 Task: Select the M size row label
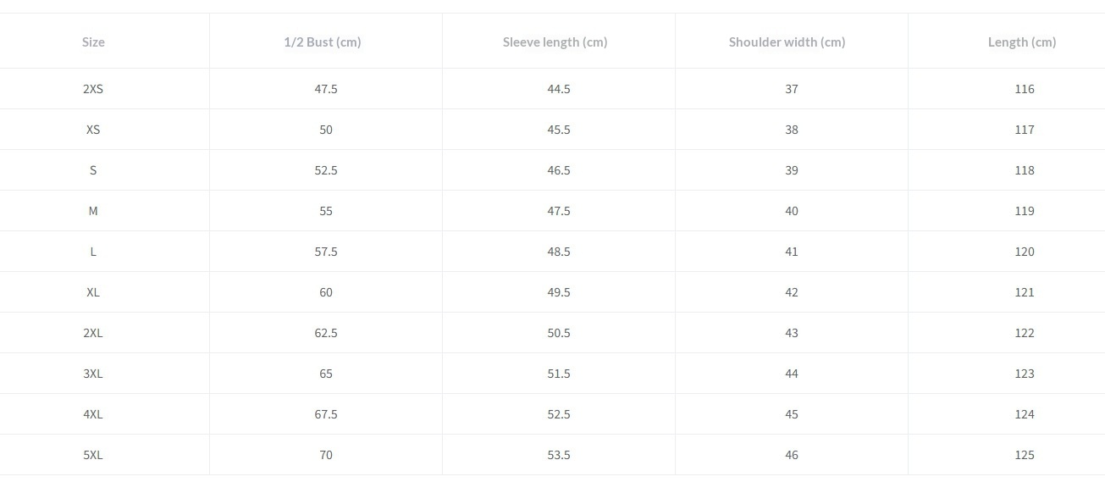click(x=93, y=211)
